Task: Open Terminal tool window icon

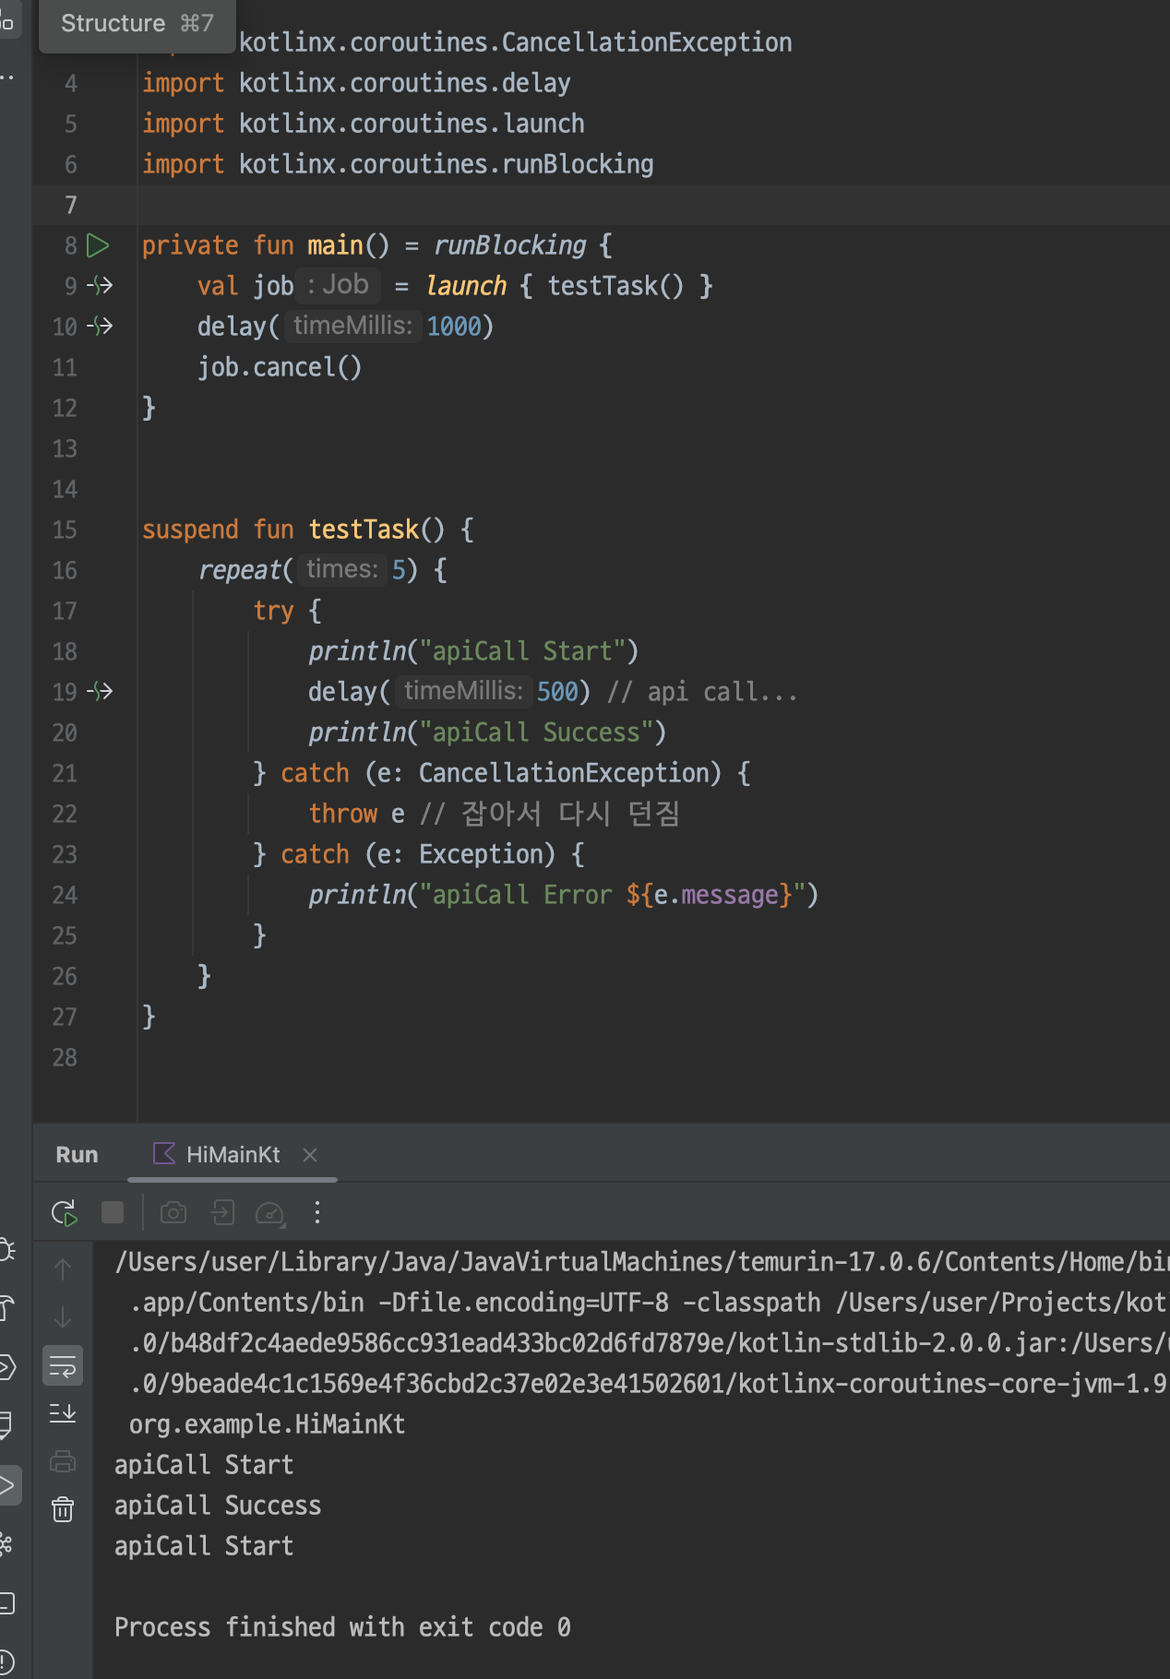Action: click(x=6, y=1603)
